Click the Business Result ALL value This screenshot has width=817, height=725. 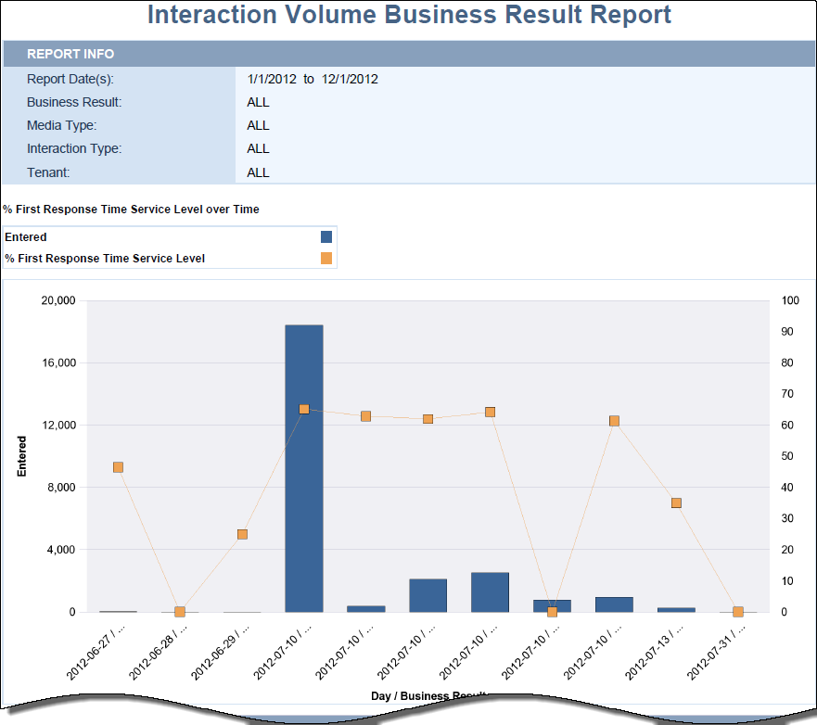[258, 102]
